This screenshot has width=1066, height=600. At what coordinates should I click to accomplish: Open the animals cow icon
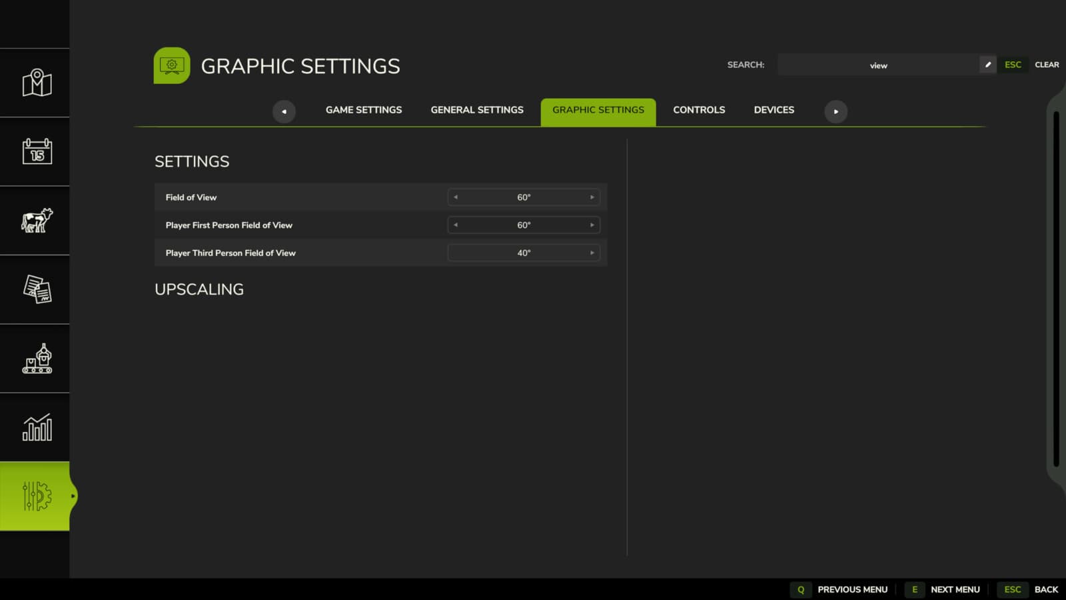(37, 221)
